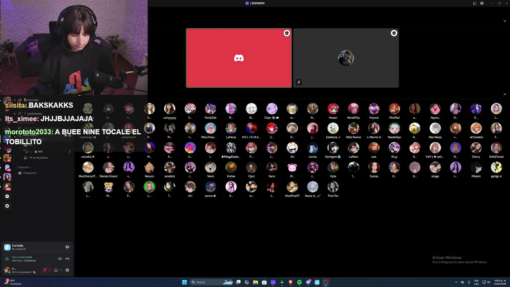
Task: Open Fortnite activity icon in Discord panel
Action: click(7, 247)
